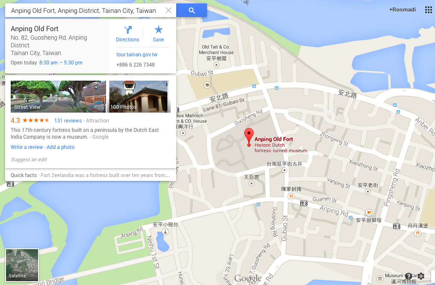435x285 pixels.
Task: Click the school icon by Gubao St
Action: pyautogui.click(x=207, y=85)
